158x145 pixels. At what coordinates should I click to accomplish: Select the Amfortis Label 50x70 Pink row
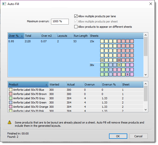pyautogui.click(x=76, y=110)
